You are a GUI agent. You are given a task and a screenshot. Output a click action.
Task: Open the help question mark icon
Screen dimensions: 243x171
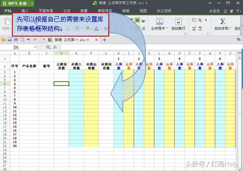pos(238,11)
